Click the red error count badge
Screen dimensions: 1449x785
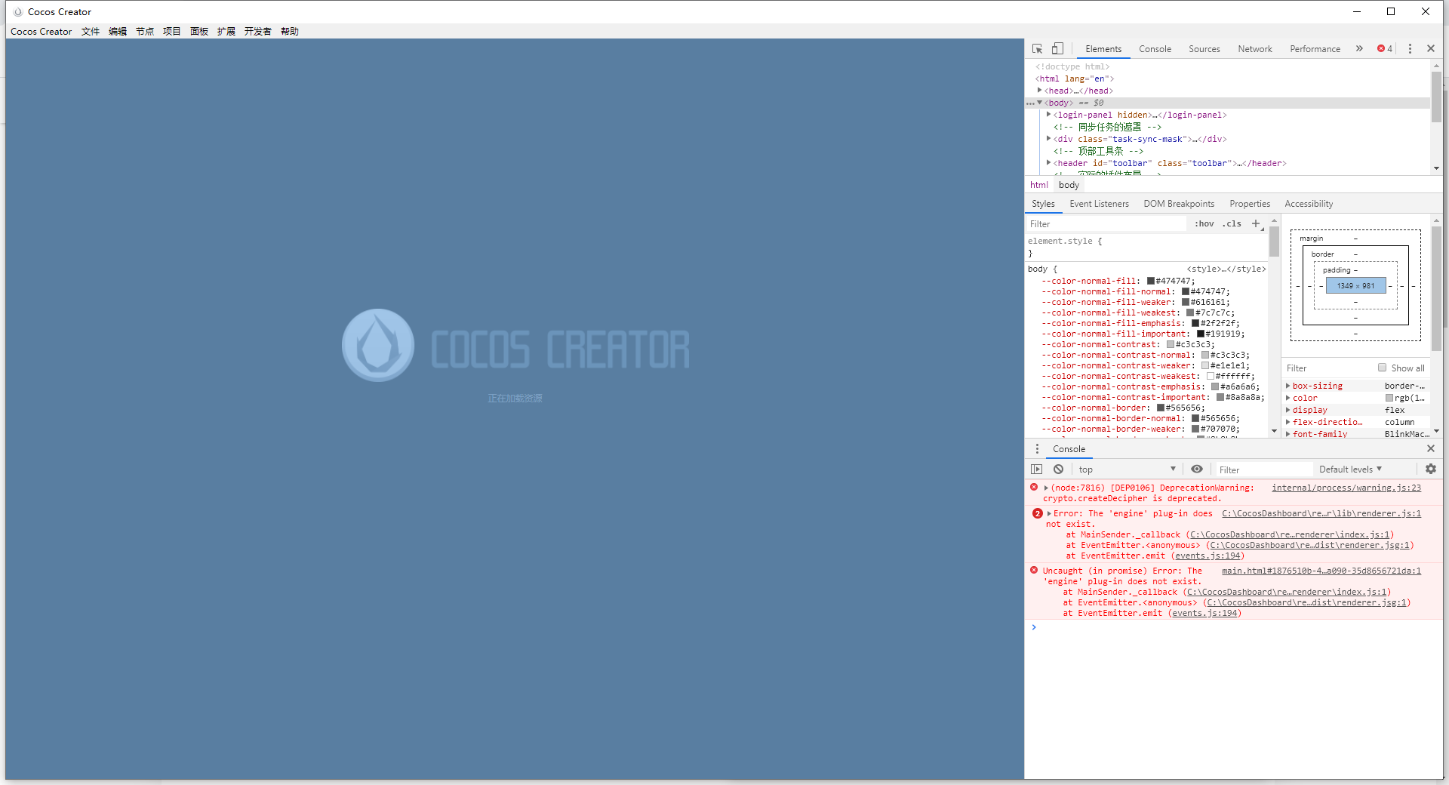point(1385,48)
